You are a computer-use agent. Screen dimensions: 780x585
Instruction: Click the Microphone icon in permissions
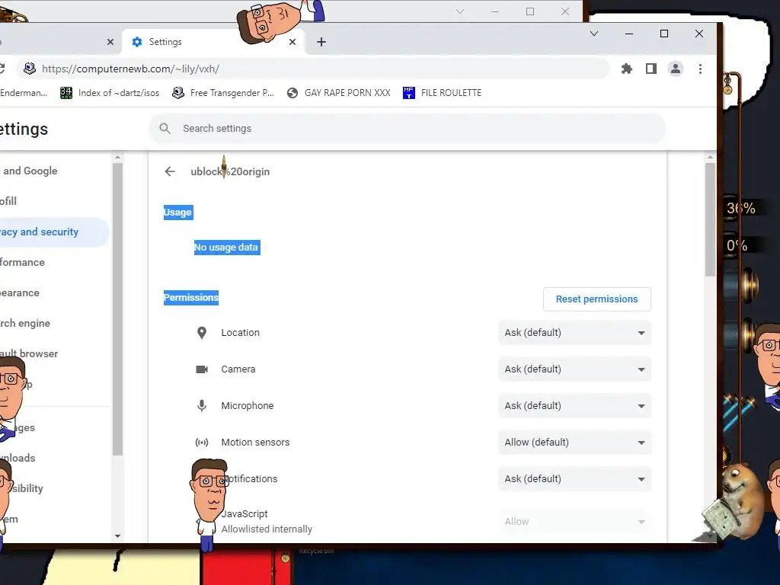point(202,406)
